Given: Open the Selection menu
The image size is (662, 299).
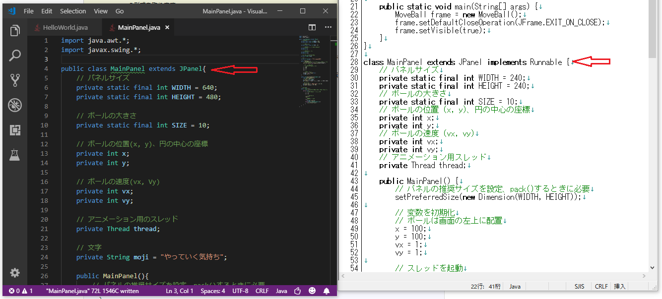Looking at the screenshot, I should 72,11.
